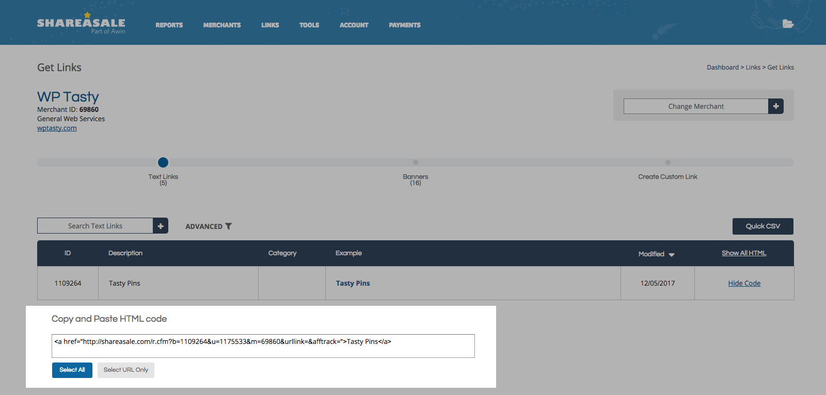Click the Create Custom Link label
826x395 pixels.
668,176
